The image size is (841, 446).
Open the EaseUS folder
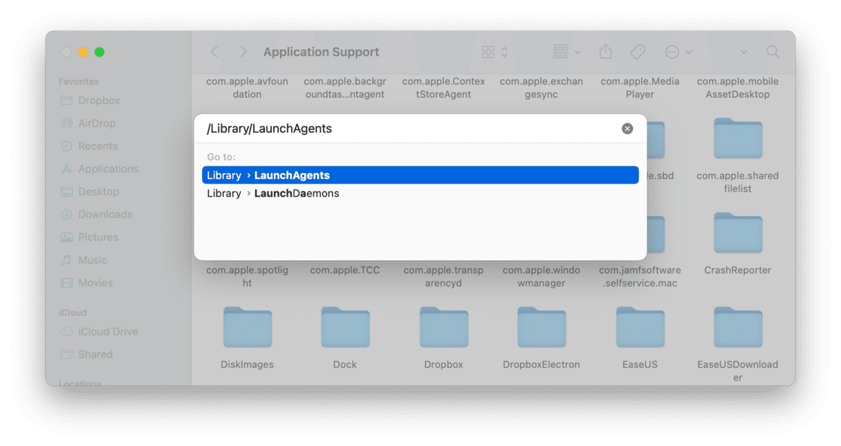640,327
